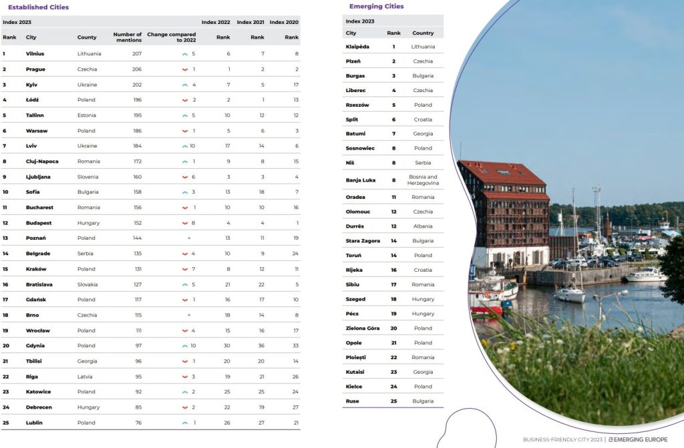Viewport: 684px width, 448px height.
Task: Click the down arrow in Ljubljana row
Action: coord(185,177)
